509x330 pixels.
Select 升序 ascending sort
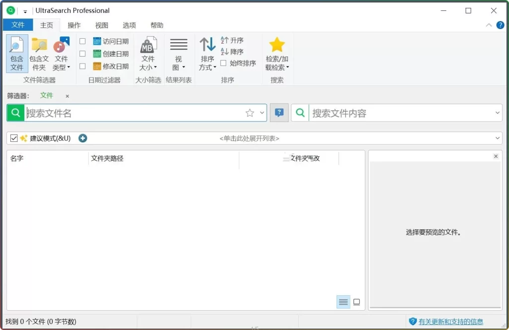point(232,41)
